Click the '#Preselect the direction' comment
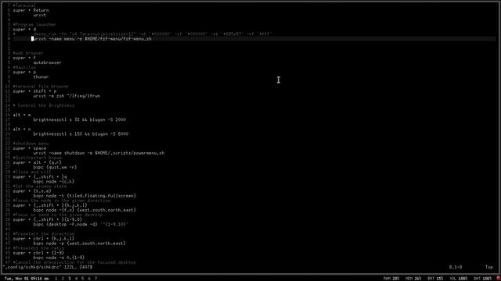 (44, 234)
